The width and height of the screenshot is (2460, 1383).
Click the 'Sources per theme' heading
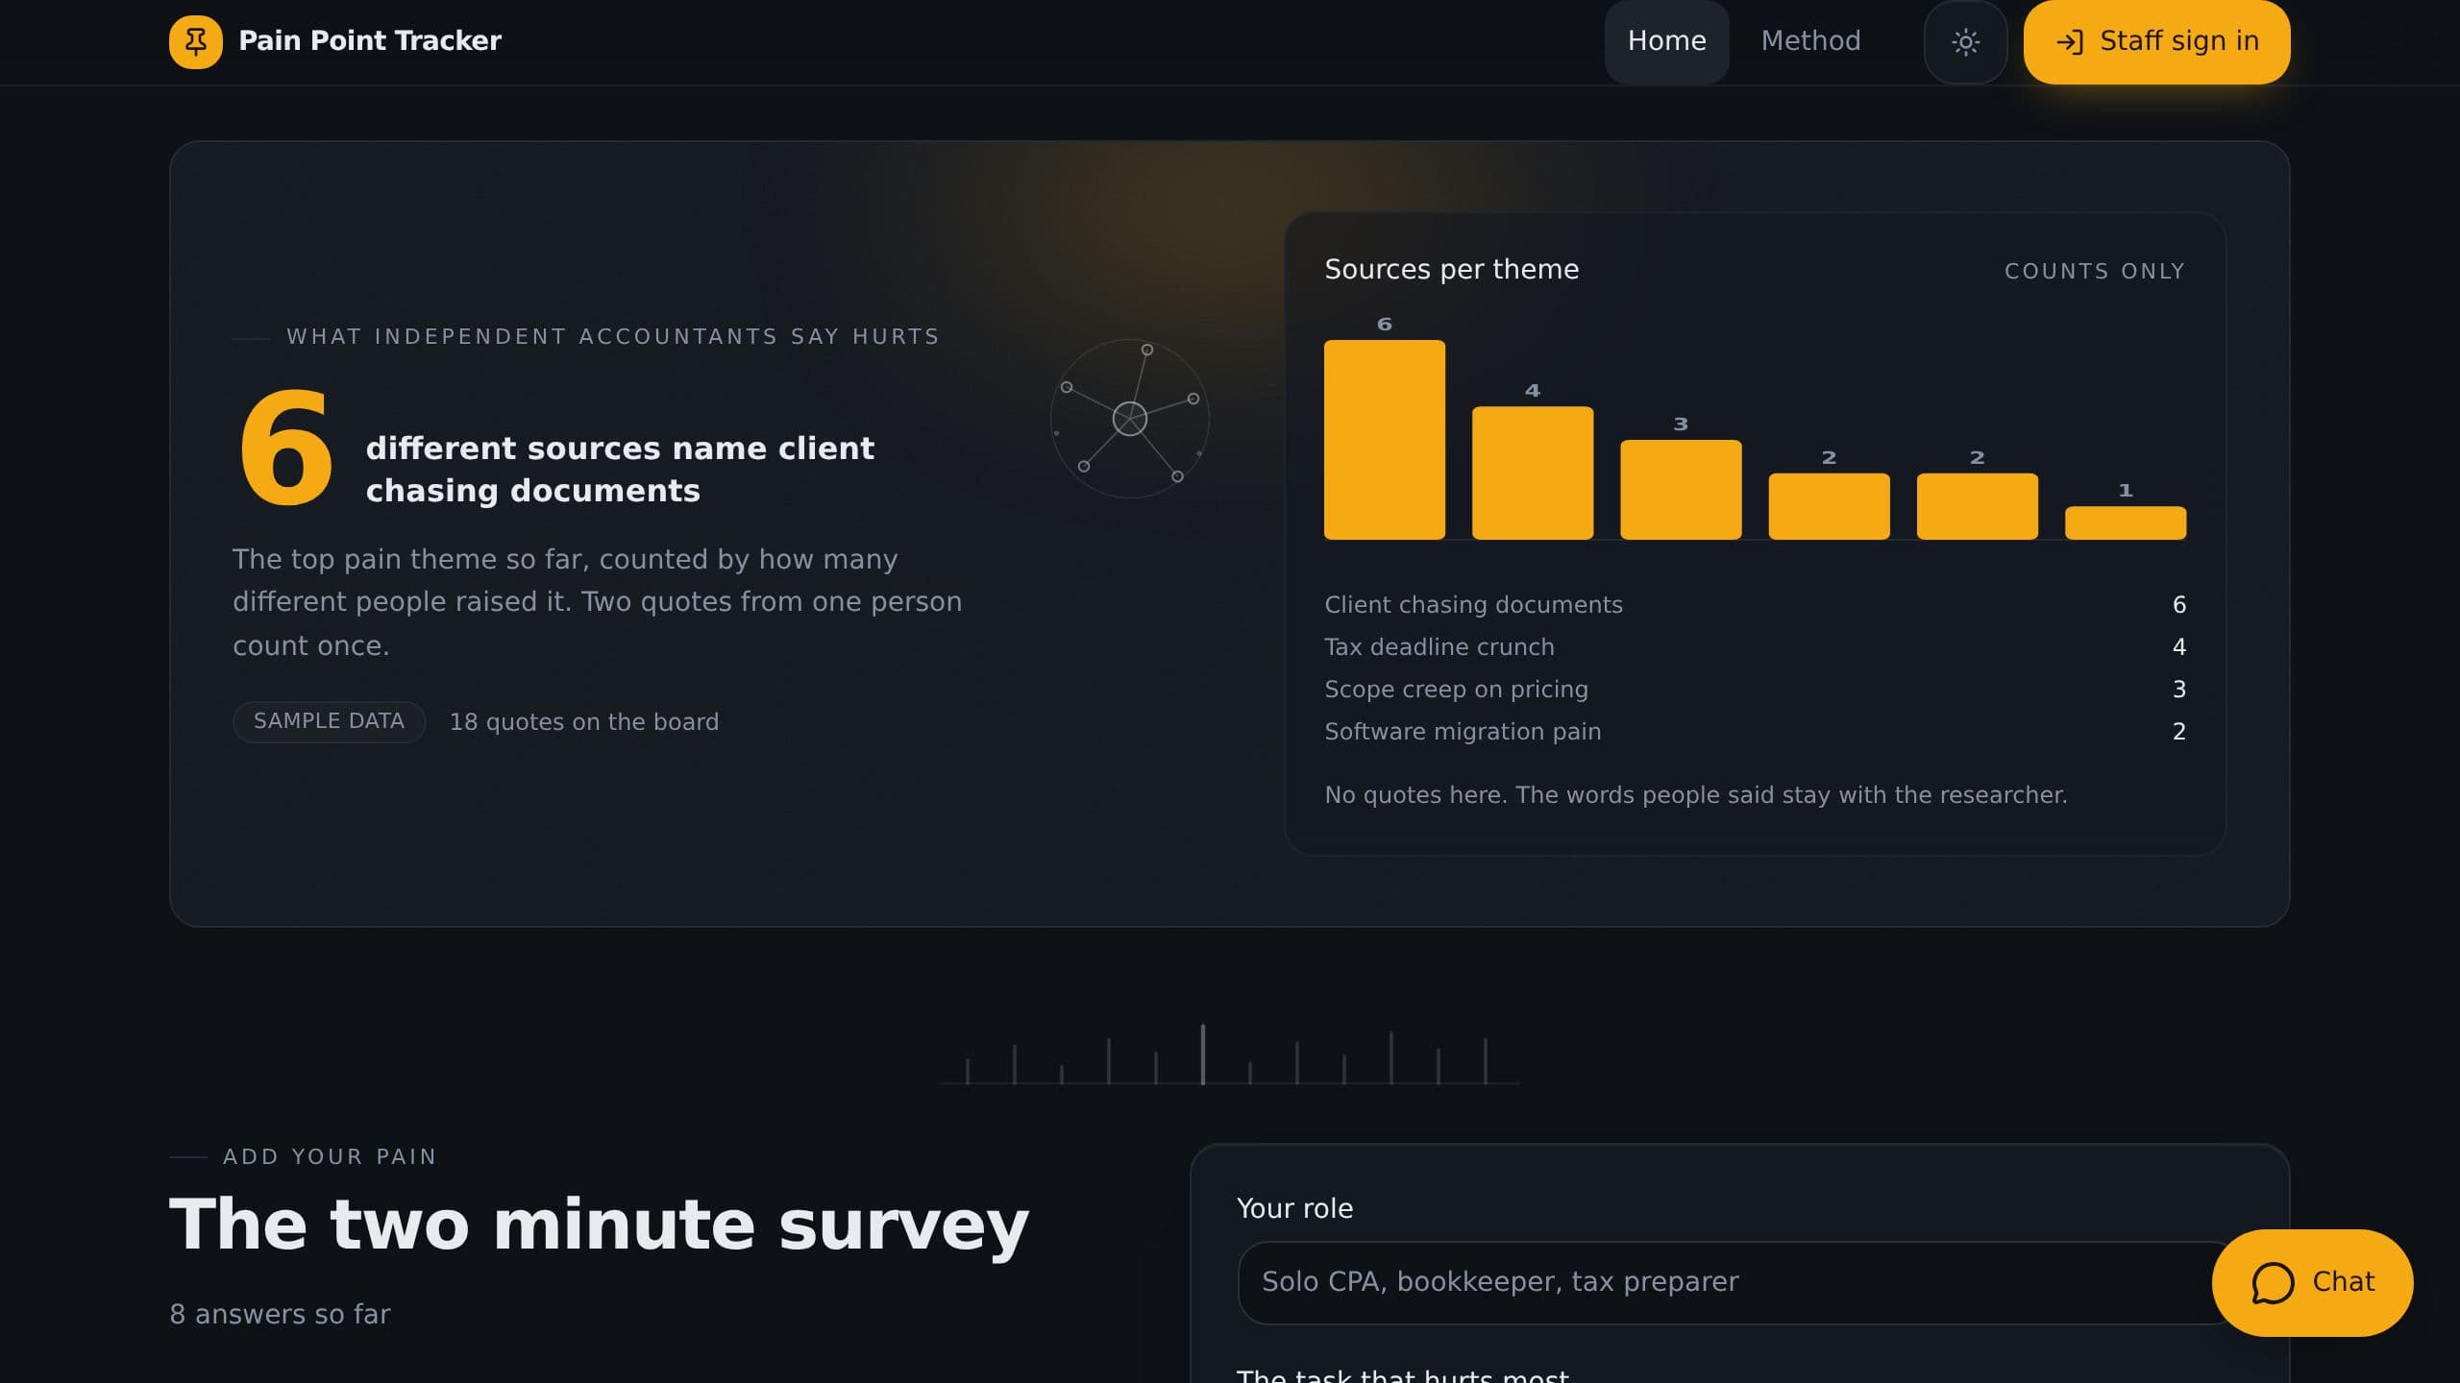pyautogui.click(x=1451, y=269)
